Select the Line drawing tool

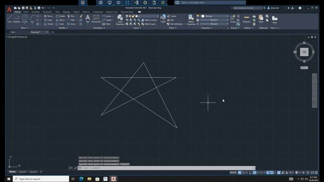click(10, 19)
